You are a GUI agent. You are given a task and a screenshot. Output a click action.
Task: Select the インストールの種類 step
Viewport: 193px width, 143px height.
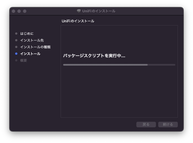[35, 47]
